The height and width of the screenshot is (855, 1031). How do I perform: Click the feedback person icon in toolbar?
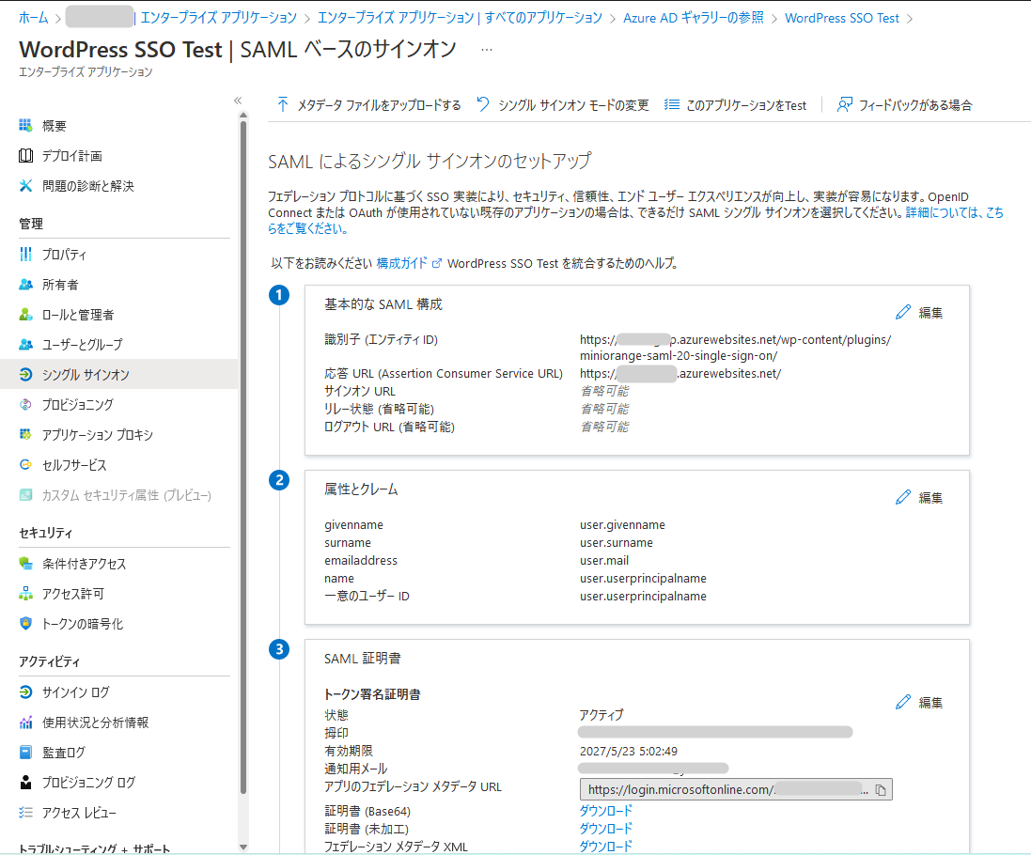[844, 104]
